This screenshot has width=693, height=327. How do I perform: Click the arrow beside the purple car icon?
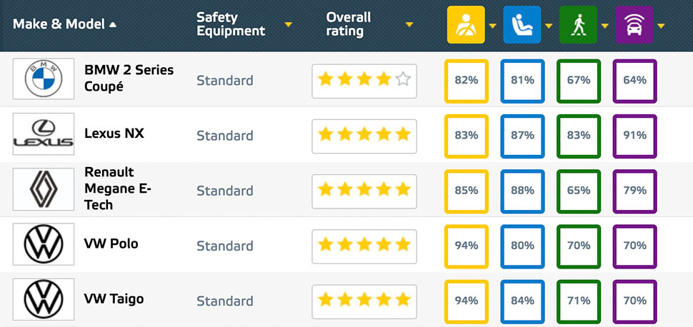661,26
